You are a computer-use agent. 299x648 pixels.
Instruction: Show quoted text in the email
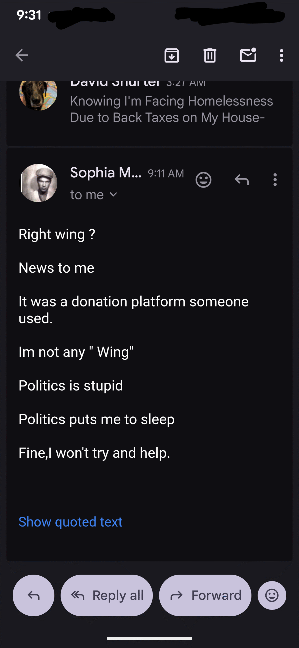point(70,522)
